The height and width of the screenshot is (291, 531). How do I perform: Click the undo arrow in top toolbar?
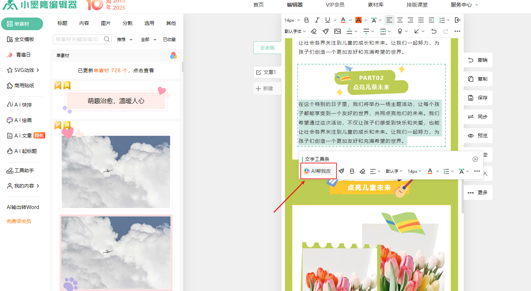pyautogui.click(x=434, y=31)
